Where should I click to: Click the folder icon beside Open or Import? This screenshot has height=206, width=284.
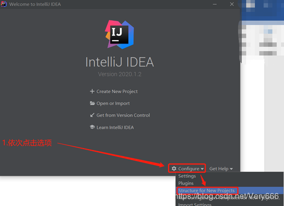coord(92,103)
